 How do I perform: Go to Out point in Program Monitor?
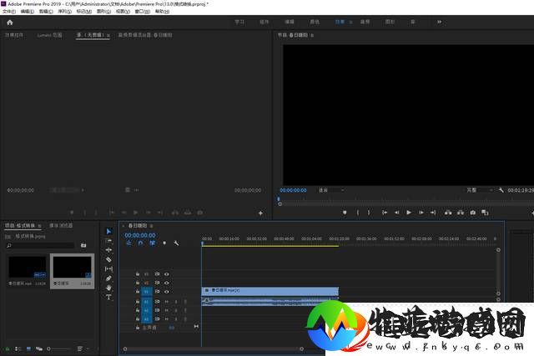click(x=433, y=213)
